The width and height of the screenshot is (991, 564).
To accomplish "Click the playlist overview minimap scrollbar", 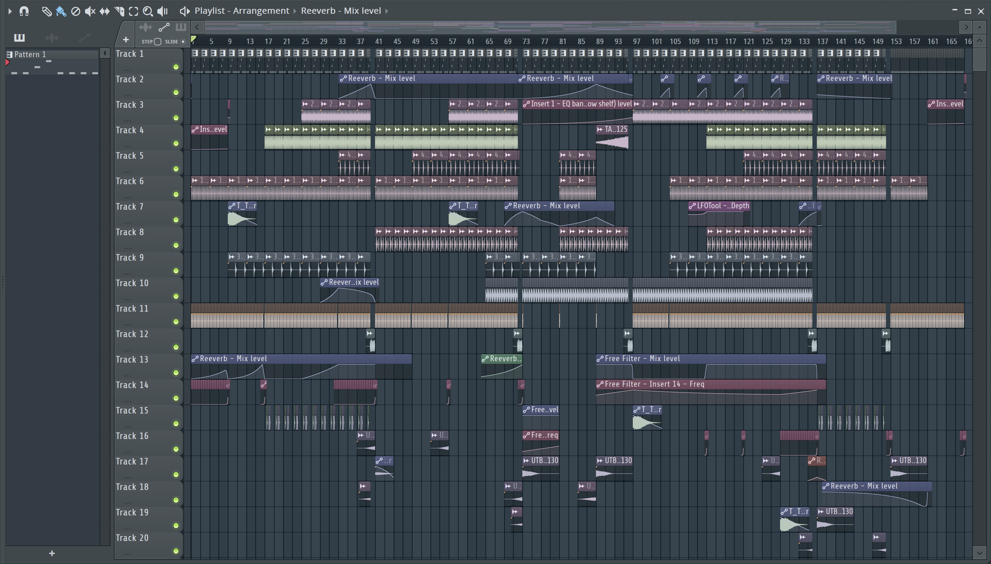I will tap(550, 27).
